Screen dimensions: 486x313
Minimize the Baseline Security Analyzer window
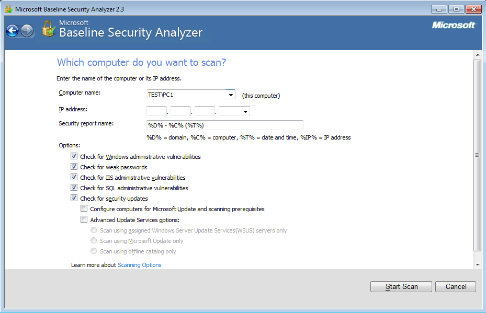[x=439, y=9]
